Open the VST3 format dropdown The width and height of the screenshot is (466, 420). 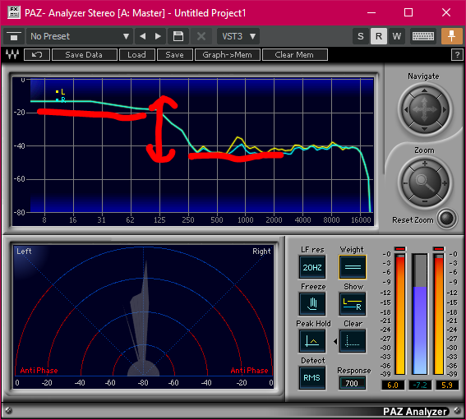[238, 36]
